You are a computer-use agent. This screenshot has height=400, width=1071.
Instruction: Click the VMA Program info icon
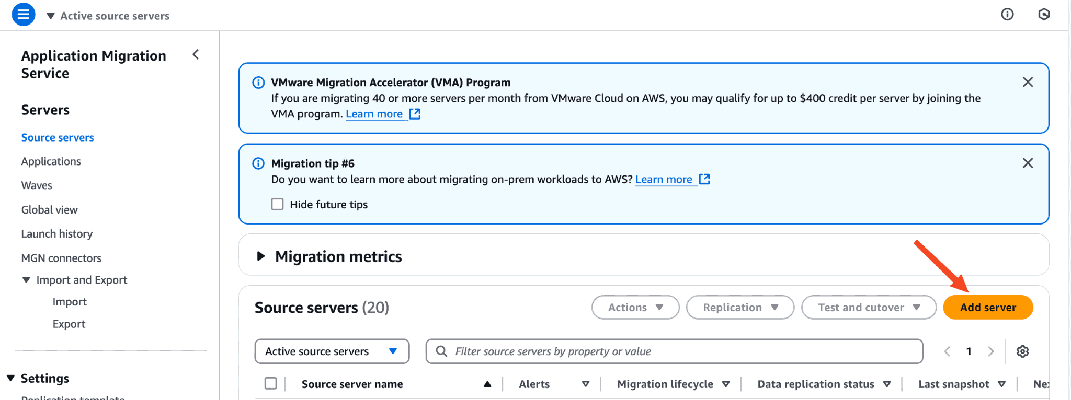(x=258, y=83)
